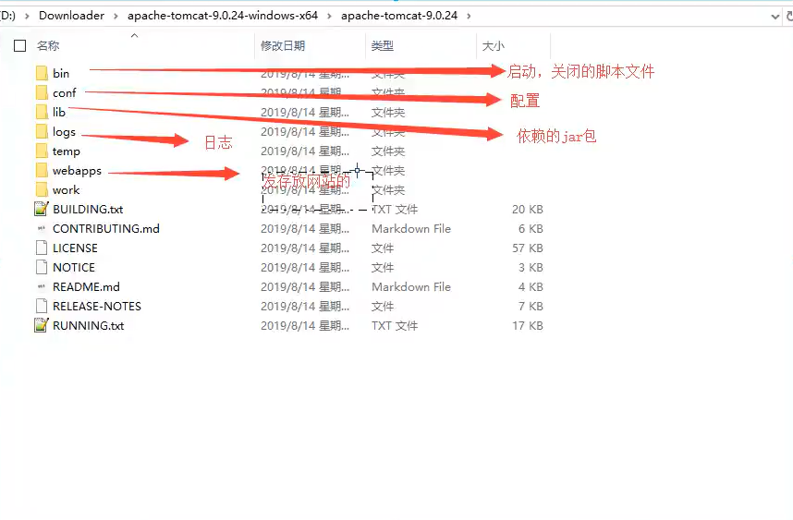Expand the breadcrumb chevron after Downloader
793x520 pixels.
tap(116, 16)
